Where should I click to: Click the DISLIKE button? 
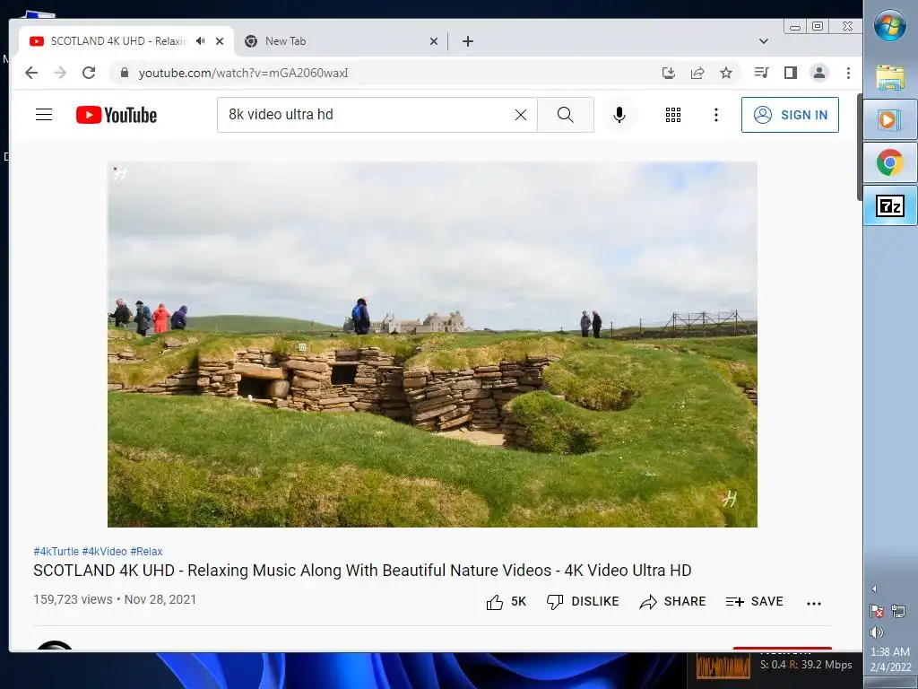(583, 602)
